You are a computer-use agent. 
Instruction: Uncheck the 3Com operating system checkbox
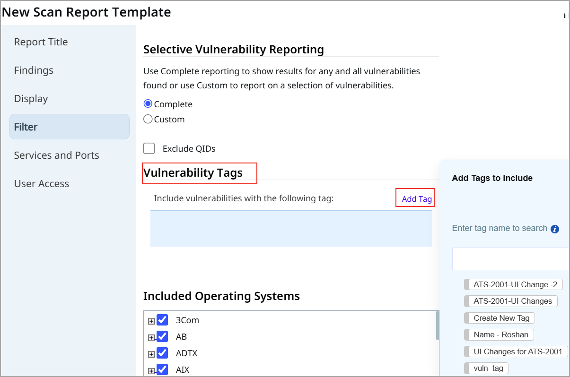162,320
